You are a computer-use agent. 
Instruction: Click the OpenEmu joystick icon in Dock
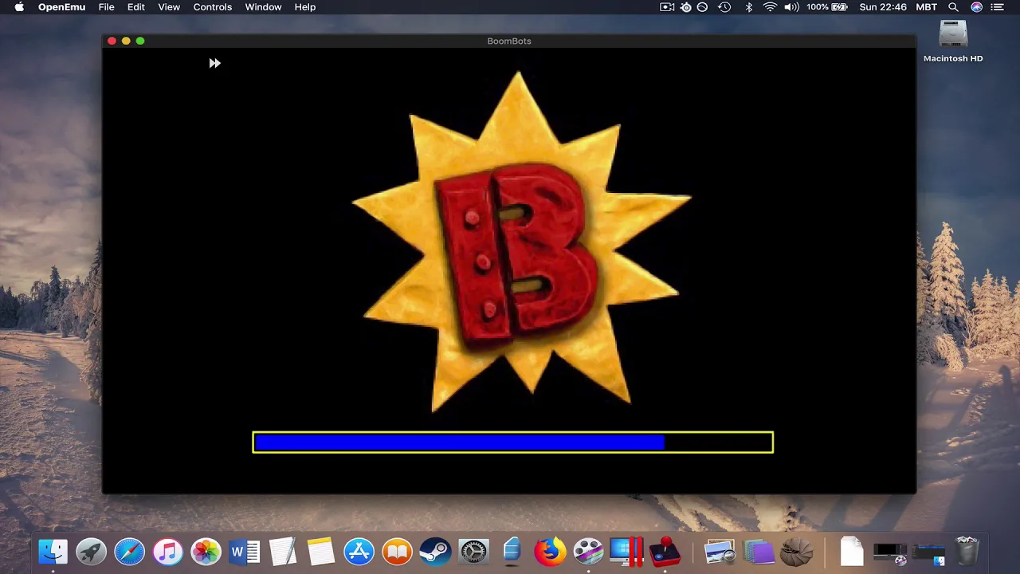(x=665, y=551)
